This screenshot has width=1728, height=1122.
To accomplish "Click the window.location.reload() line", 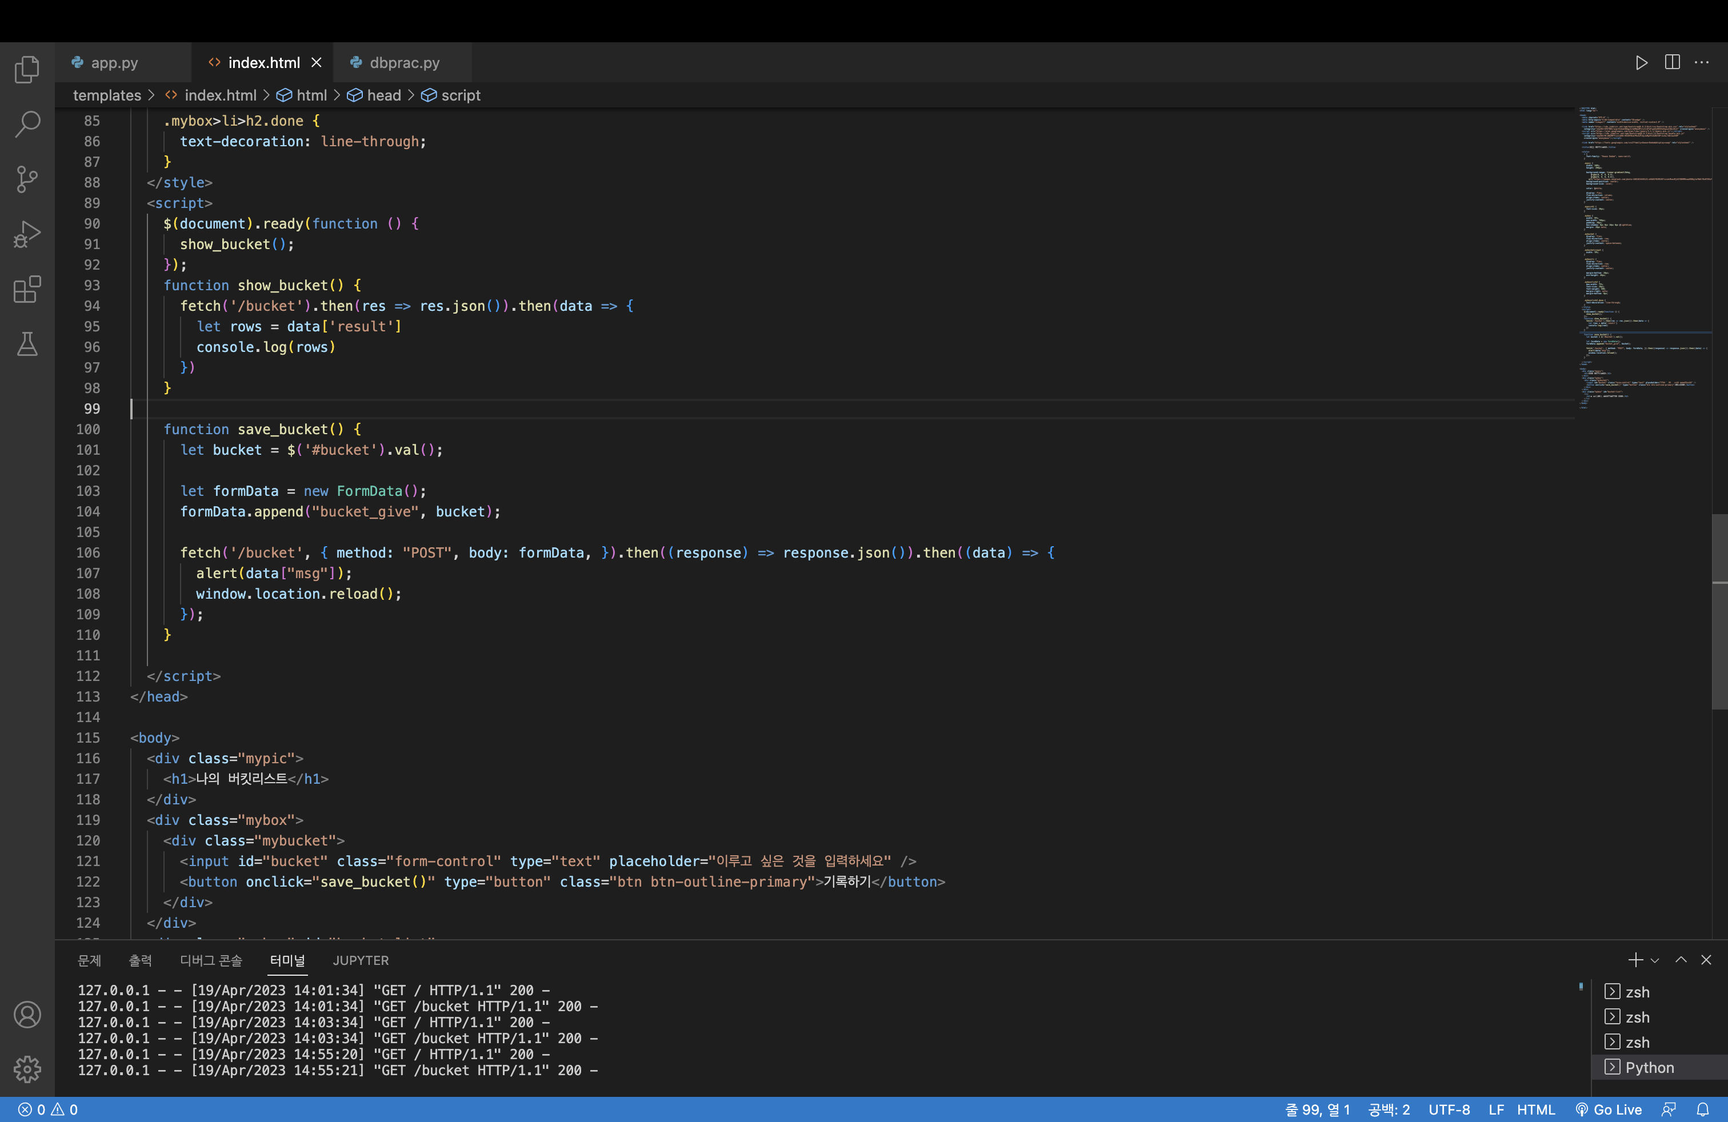I will [298, 594].
